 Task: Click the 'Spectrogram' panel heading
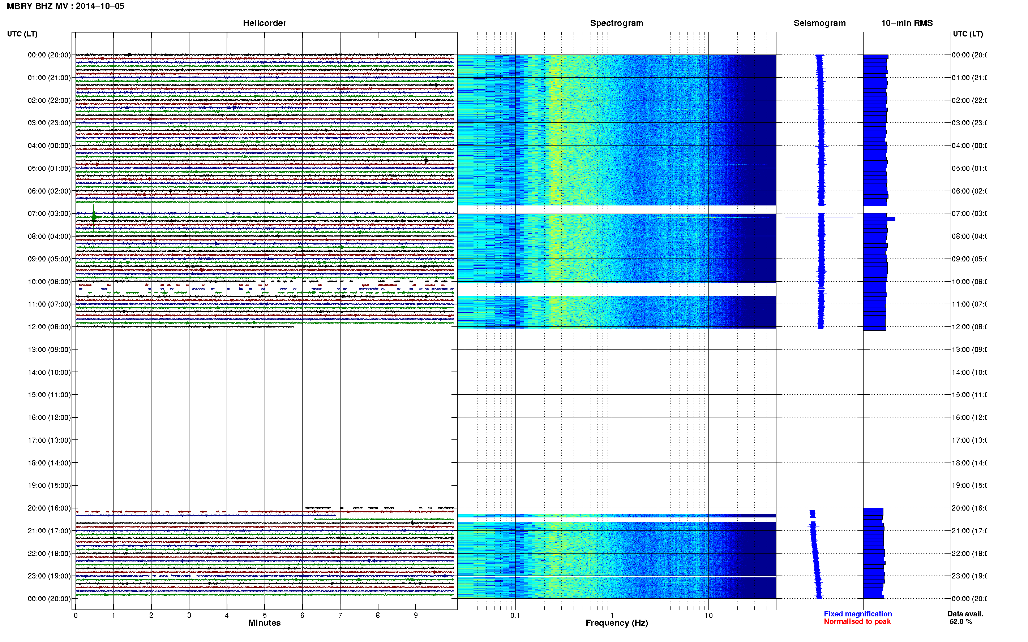point(616,23)
